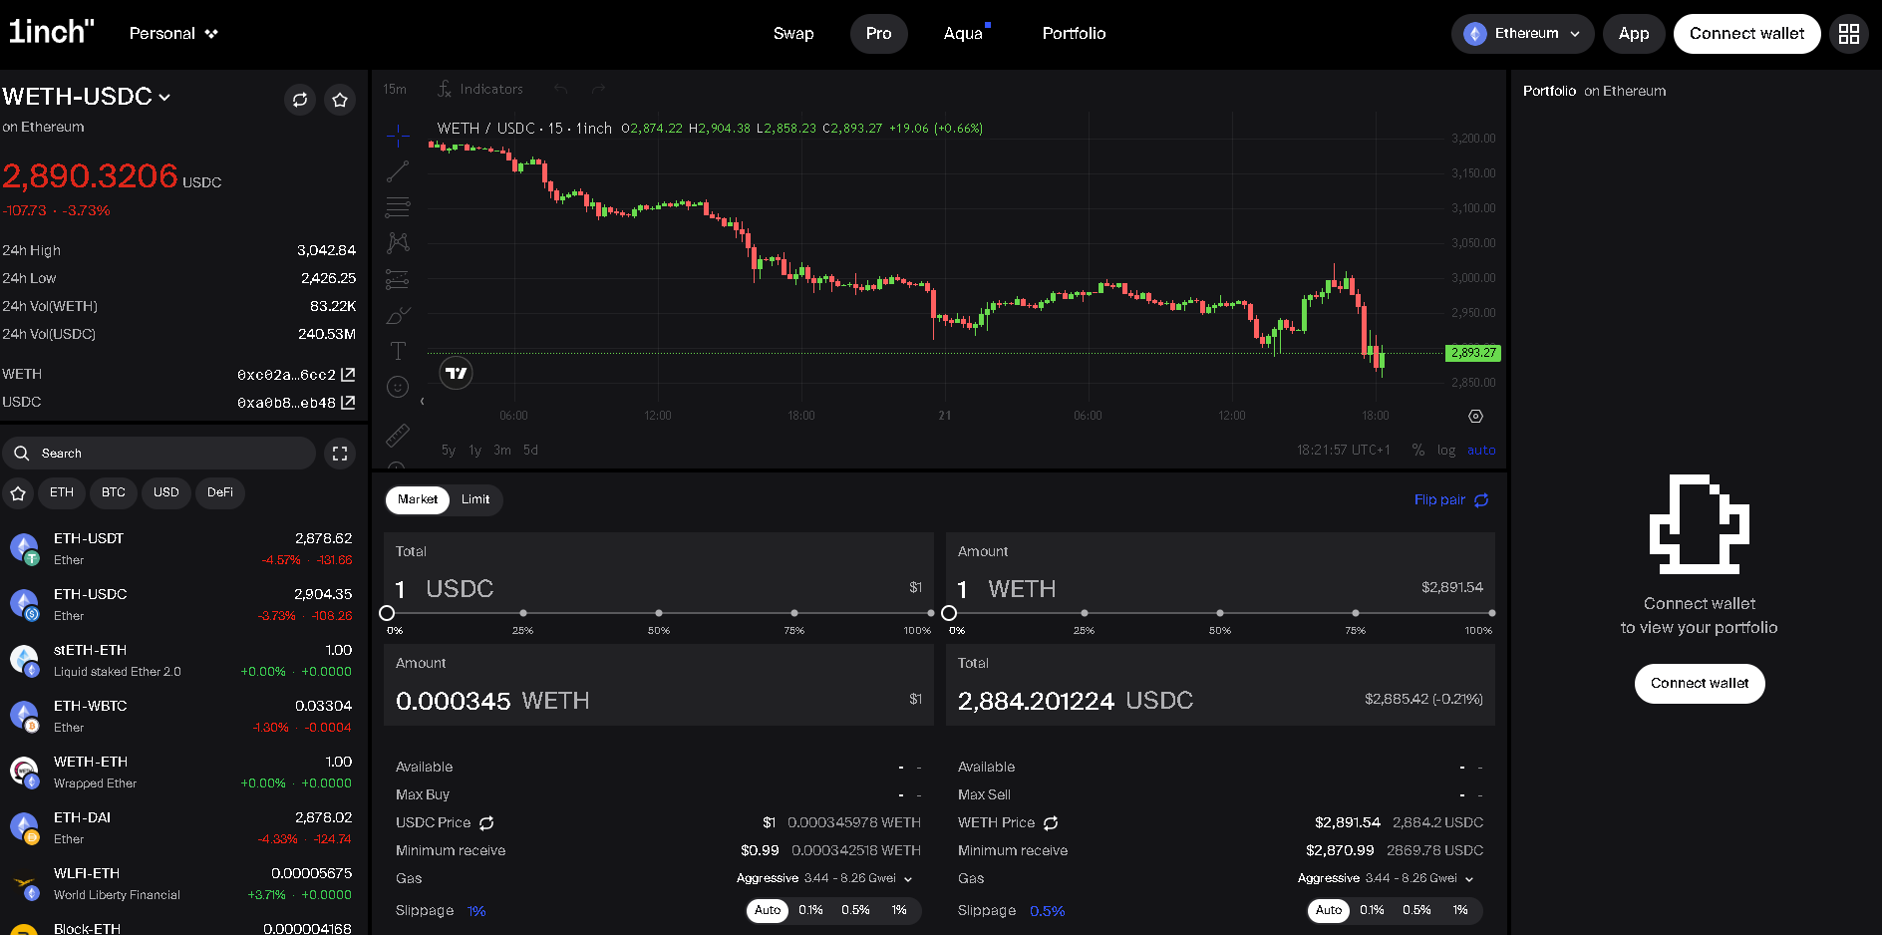
Task: Enable Auto slippage for the buy side
Action: coord(767,910)
